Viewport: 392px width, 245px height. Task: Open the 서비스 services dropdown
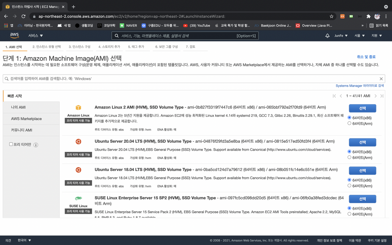(36, 36)
